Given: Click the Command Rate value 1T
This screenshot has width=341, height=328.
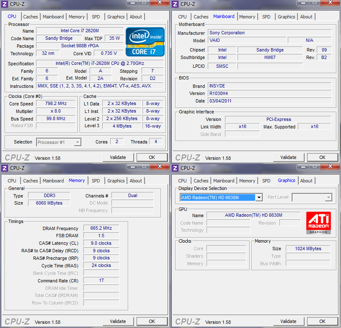Looking at the screenshot, I should 101,280.
